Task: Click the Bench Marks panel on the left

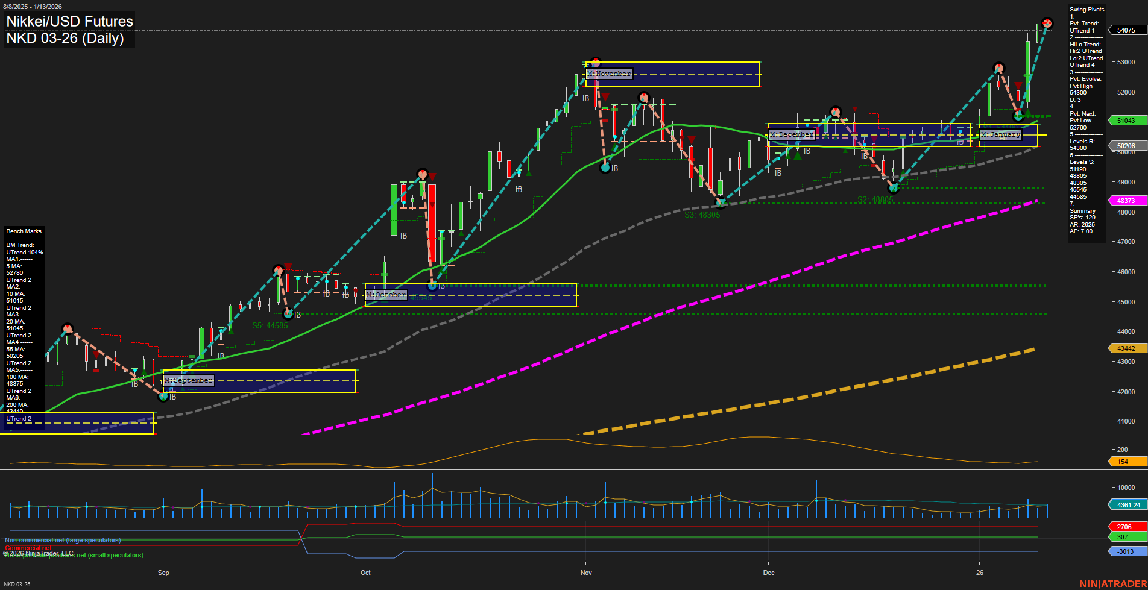Action: click(23, 231)
